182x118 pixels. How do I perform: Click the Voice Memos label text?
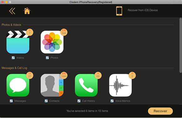pos(123,101)
